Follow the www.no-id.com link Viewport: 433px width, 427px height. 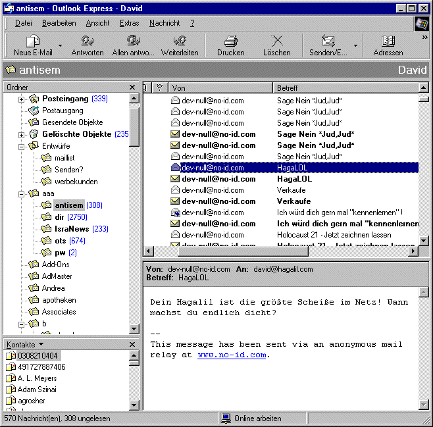232,355
